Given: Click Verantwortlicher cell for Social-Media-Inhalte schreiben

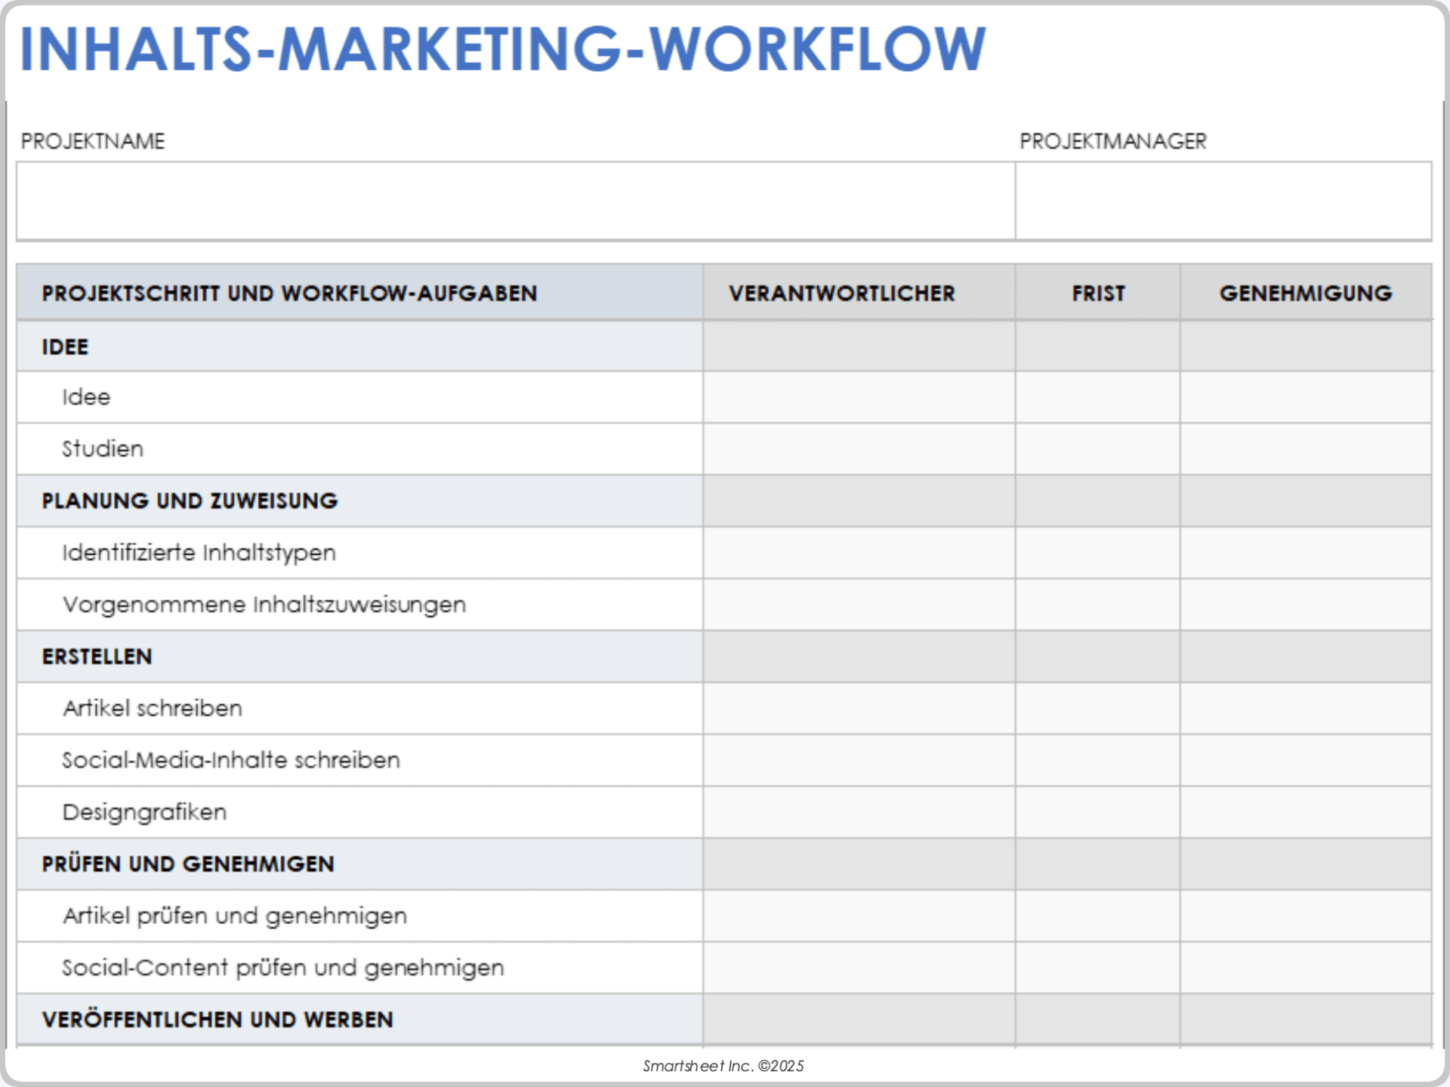Looking at the screenshot, I should 859,760.
